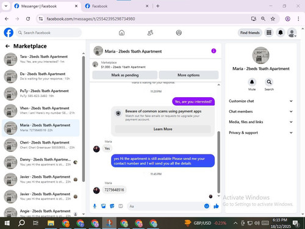
Task: Open the Groups icon in top navigation
Action: pyautogui.click(x=179, y=32)
